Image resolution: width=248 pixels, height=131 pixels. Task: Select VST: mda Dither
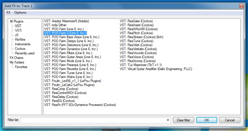click(x=55, y=25)
